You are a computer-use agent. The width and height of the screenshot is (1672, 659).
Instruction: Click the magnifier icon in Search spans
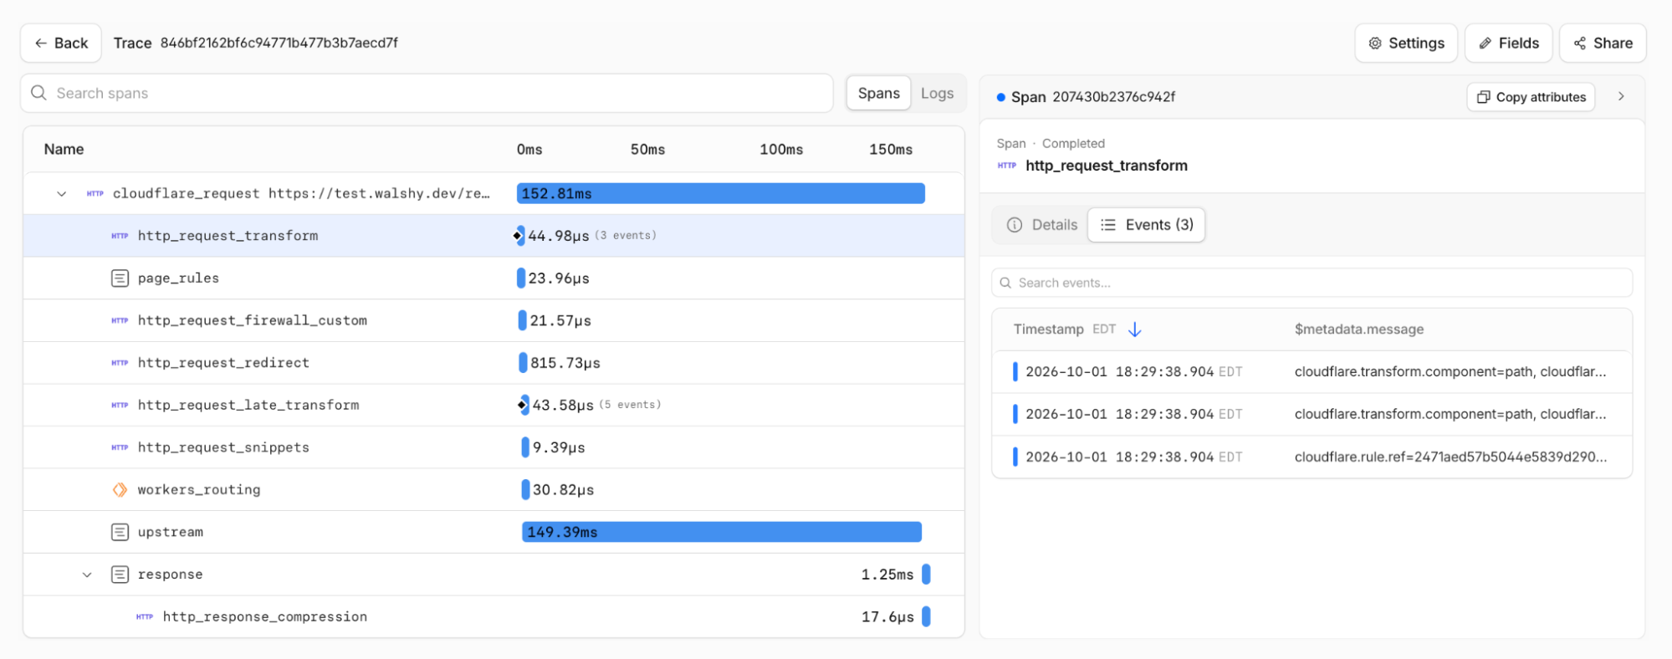[x=38, y=93]
